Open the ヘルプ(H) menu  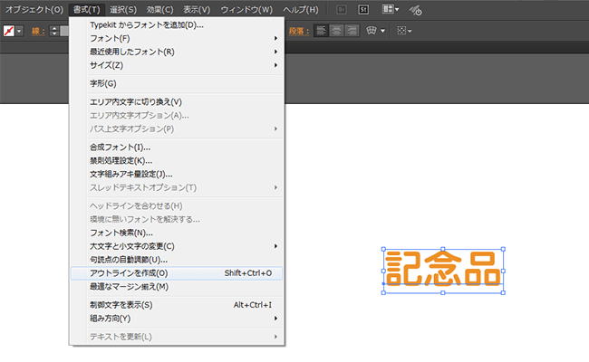point(301,10)
